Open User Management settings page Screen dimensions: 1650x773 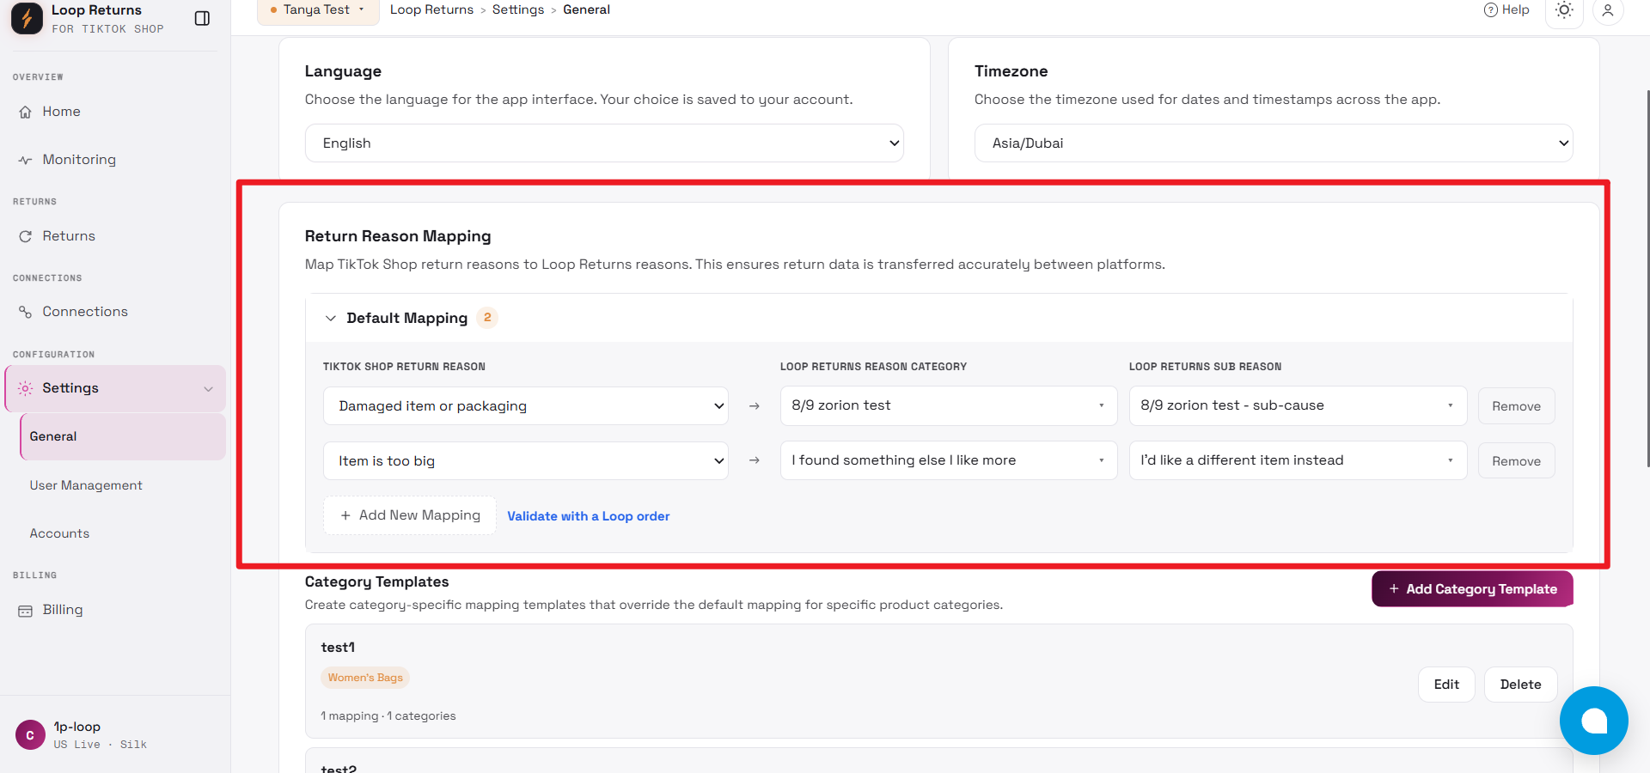tap(86, 485)
